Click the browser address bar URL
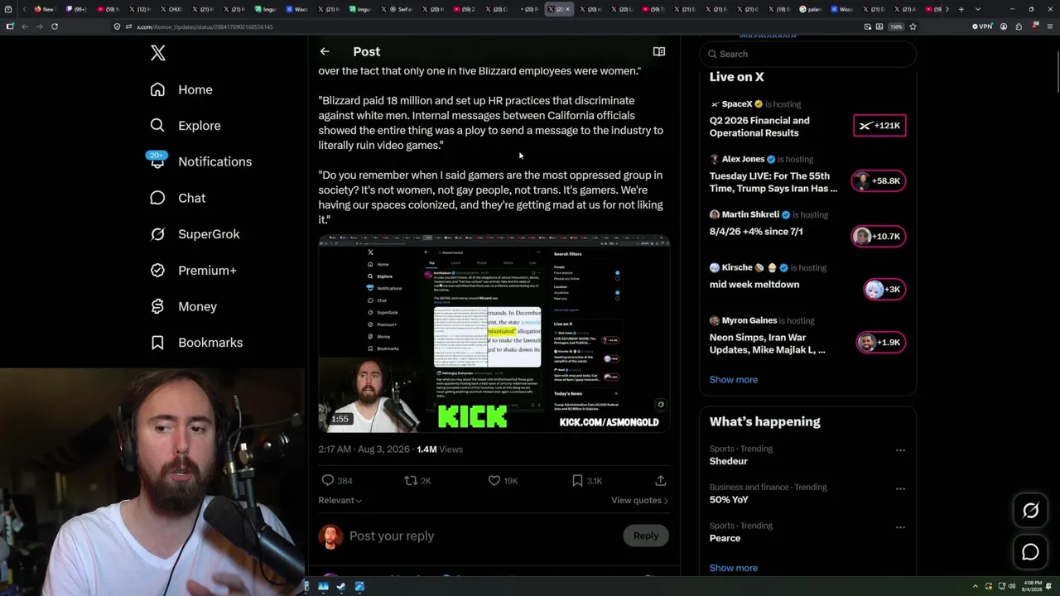The width and height of the screenshot is (1060, 596). (205, 26)
